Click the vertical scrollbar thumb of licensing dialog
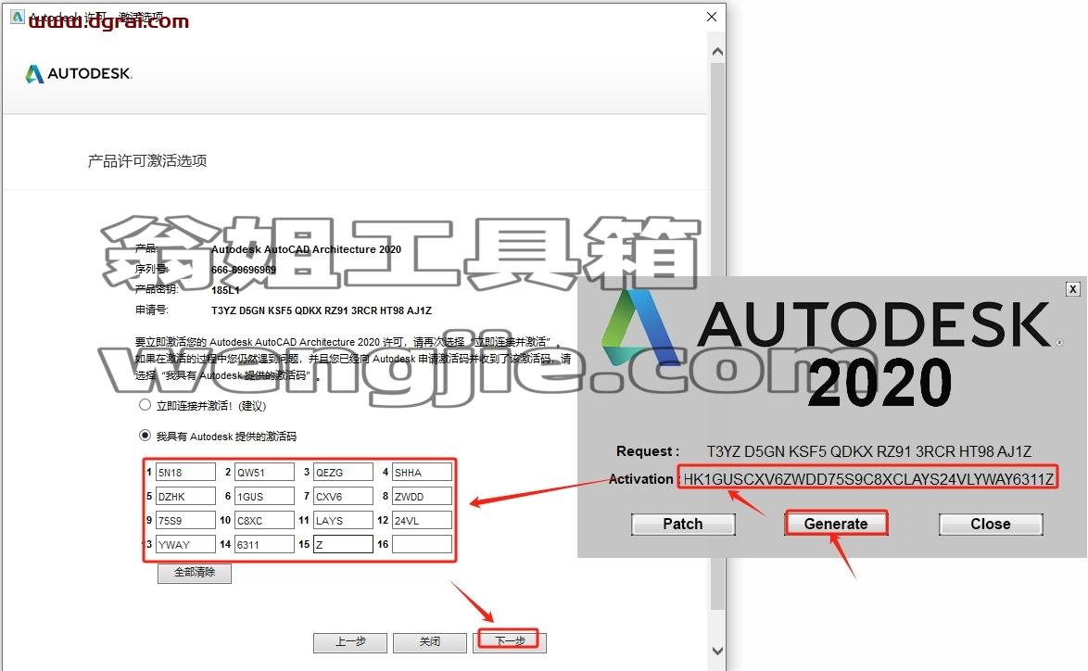The height and width of the screenshot is (671, 1088). pos(717,336)
